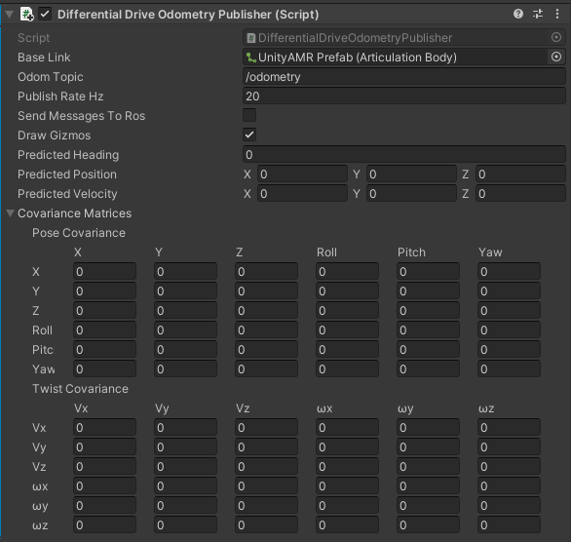Click Pose Covariance Yaw-Yaw cell
This screenshot has height=542, width=571.
pos(509,369)
